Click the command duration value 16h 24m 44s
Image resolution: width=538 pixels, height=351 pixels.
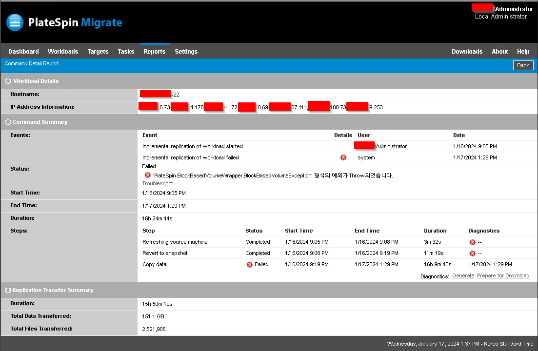(157, 218)
